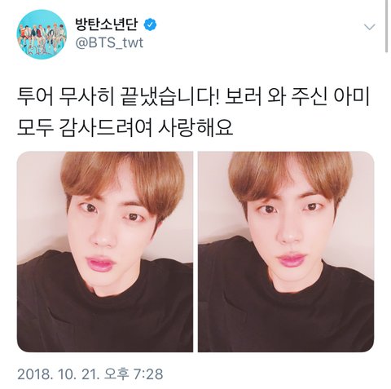
Task: Click the word 모두 on second line
Action: point(35,127)
